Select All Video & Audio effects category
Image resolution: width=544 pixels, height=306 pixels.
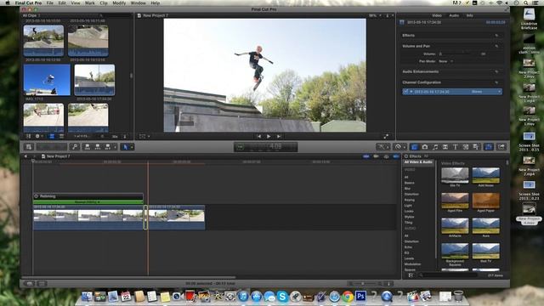418,162
